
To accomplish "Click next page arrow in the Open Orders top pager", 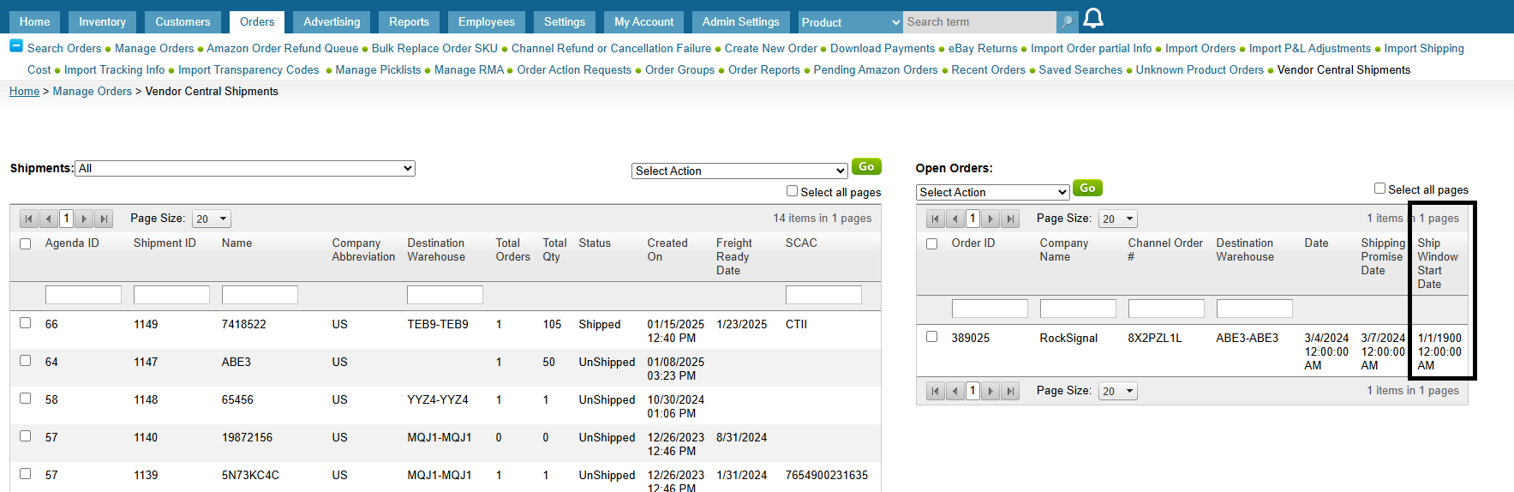I will (990, 219).
